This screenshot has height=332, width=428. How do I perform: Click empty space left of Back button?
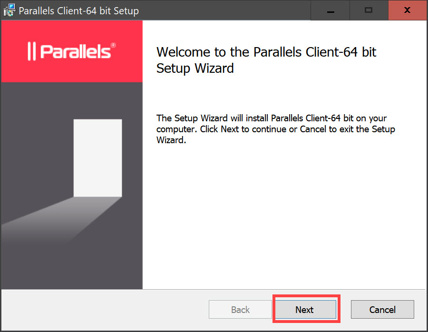pos(105,310)
